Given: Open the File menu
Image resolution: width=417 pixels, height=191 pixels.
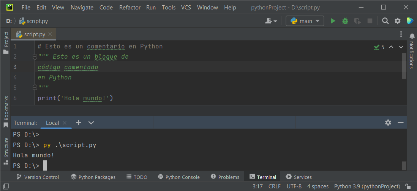Looking at the screenshot, I should coord(26,8).
